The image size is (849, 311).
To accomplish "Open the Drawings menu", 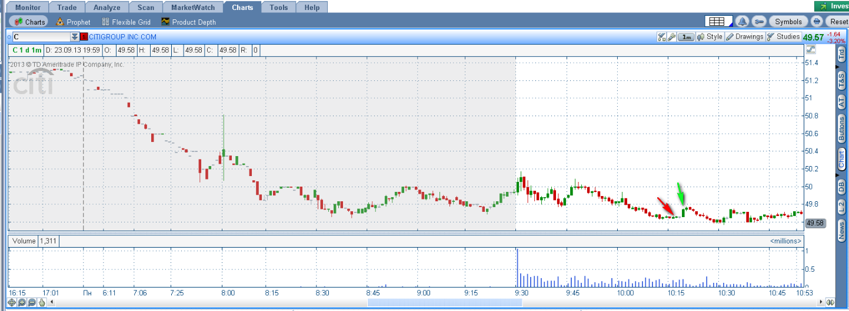I will (744, 36).
